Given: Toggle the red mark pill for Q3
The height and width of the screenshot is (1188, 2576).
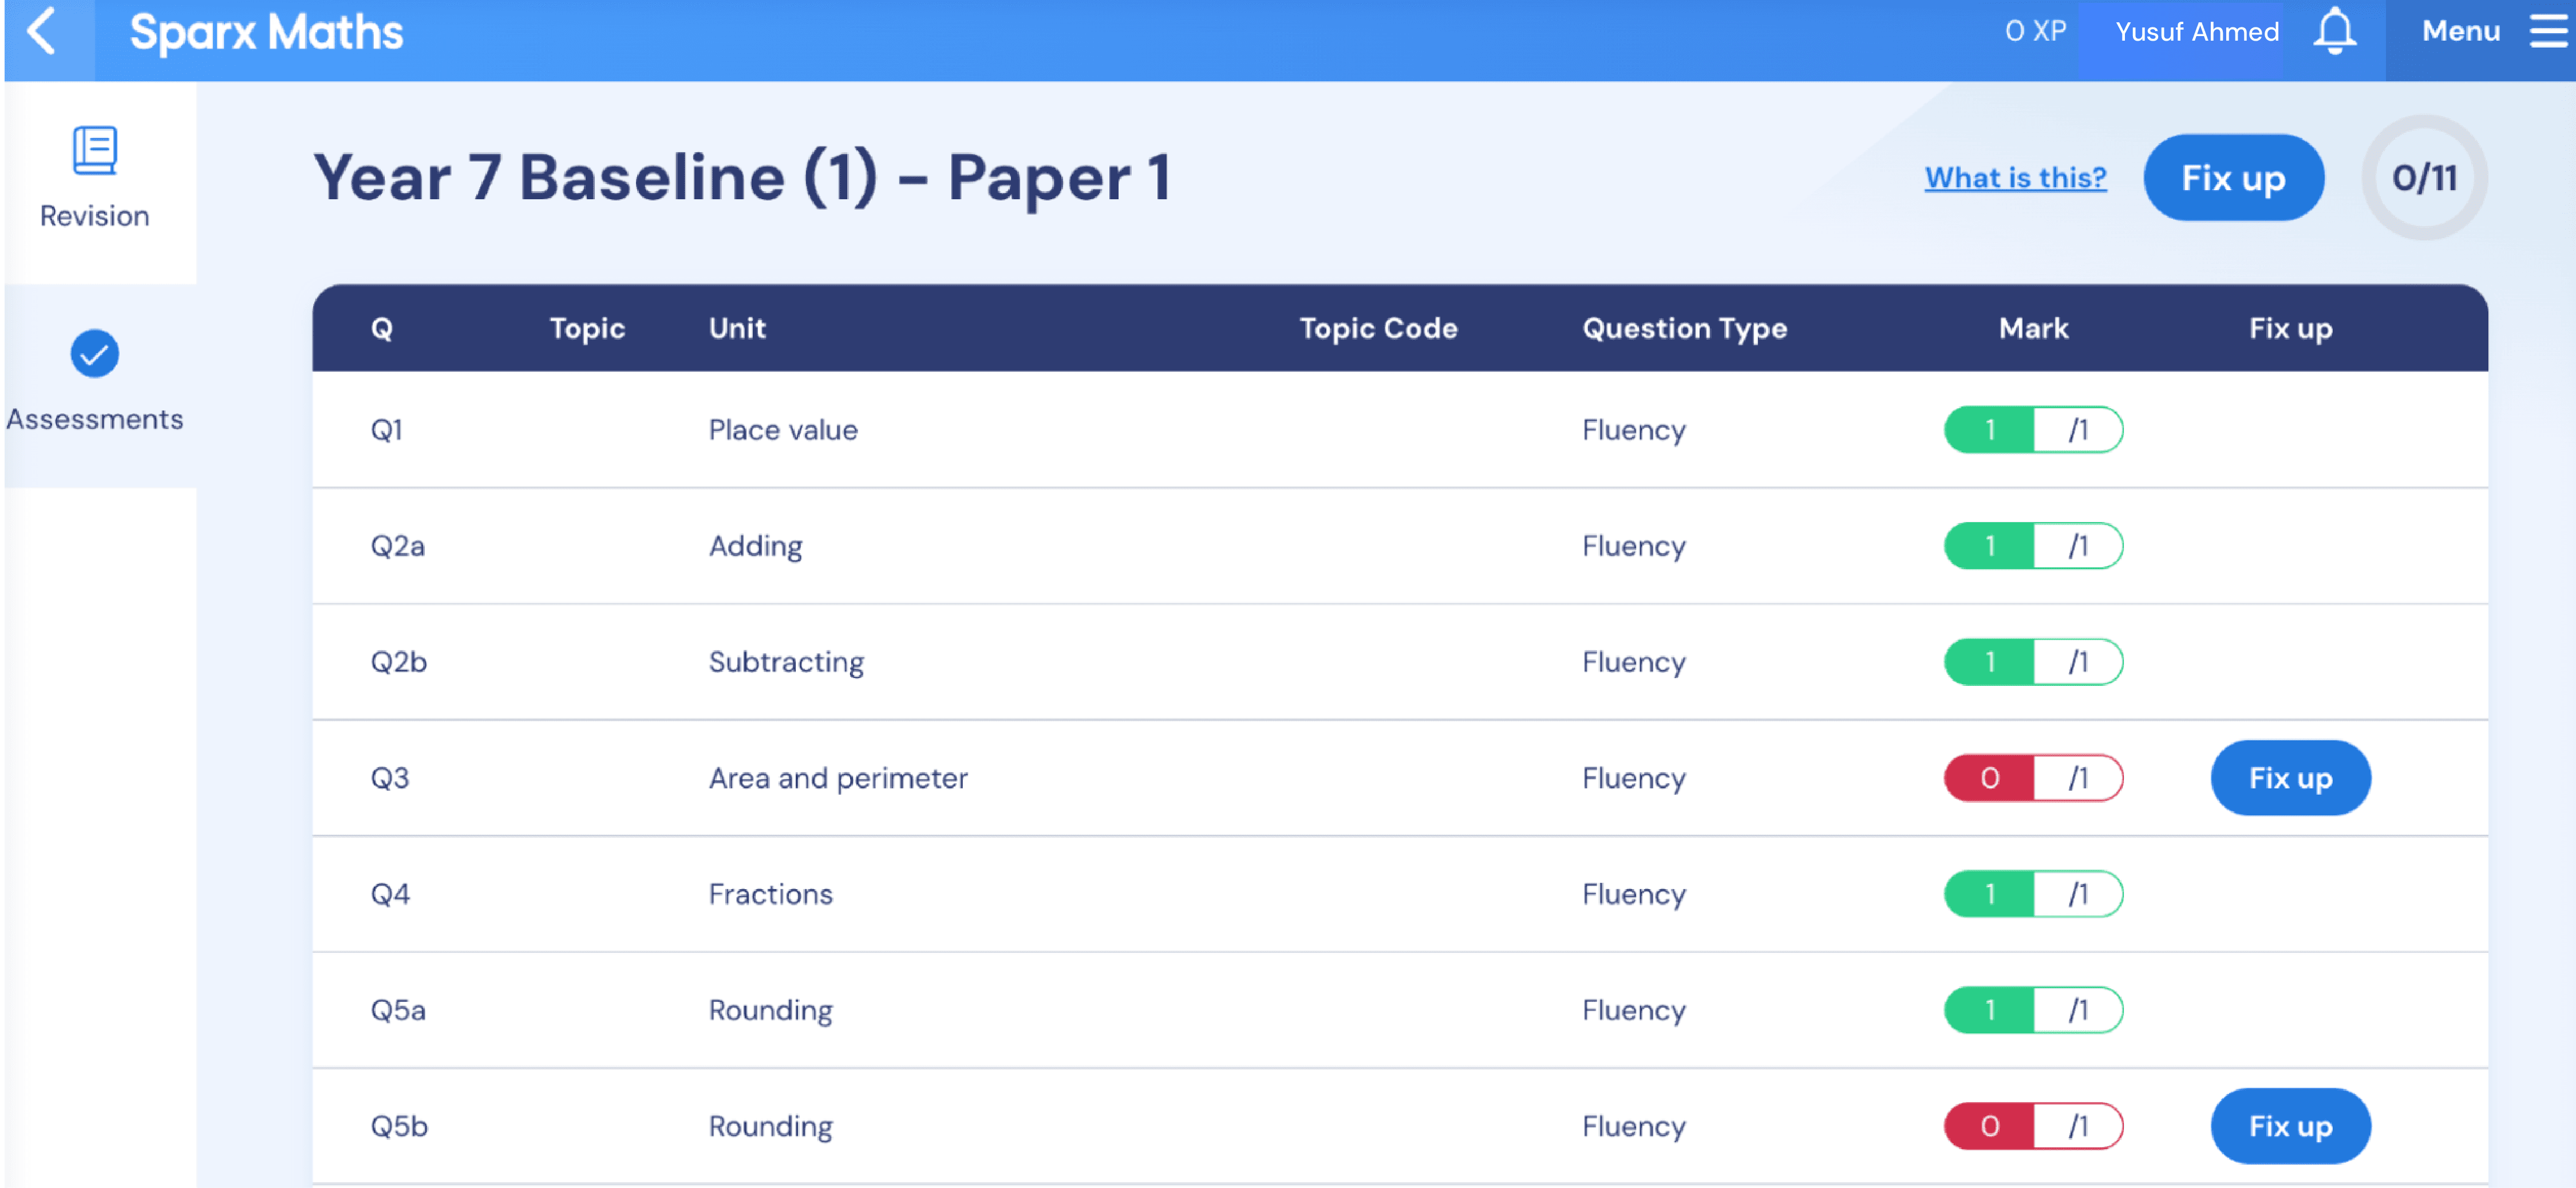Looking at the screenshot, I should coord(2033,777).
